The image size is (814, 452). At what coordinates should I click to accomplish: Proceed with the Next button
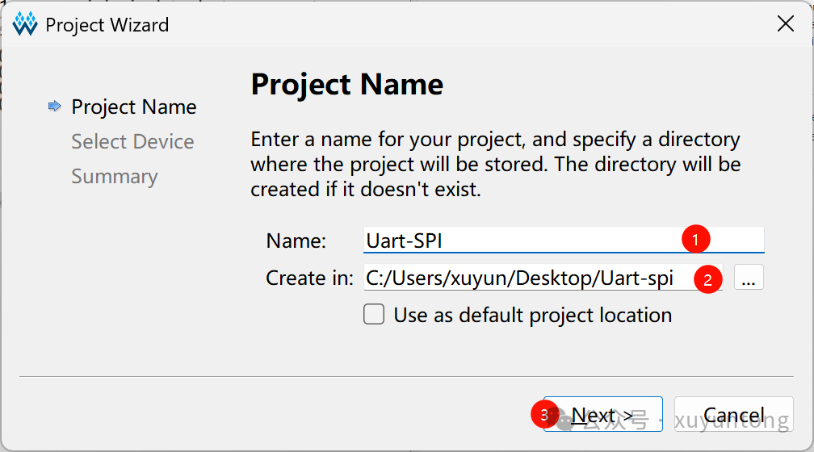coord(602,414)
